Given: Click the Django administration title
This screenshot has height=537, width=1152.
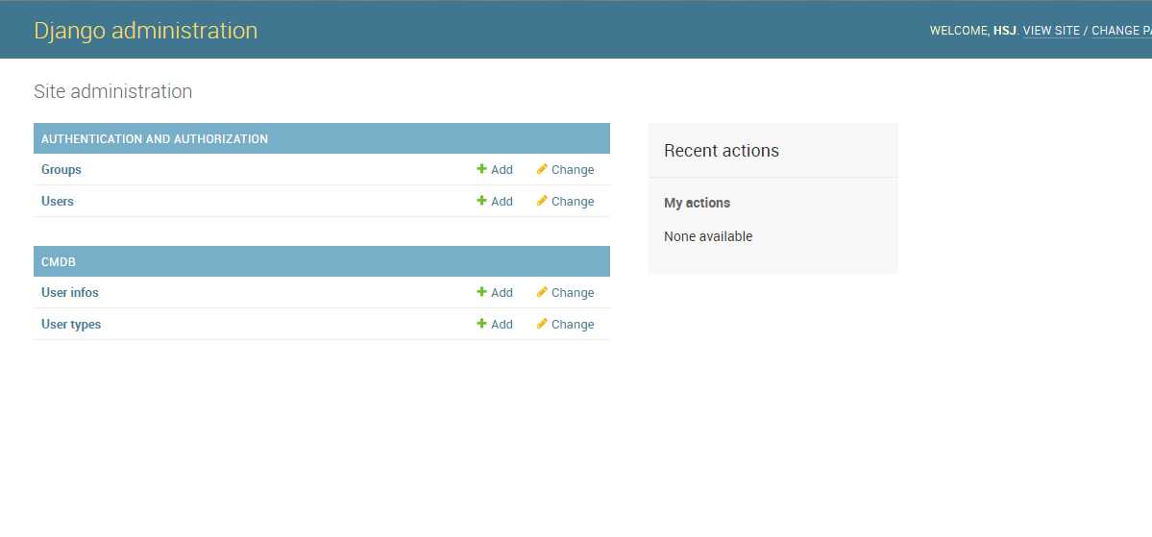Looking at the screenshot, I should [145, 31].
